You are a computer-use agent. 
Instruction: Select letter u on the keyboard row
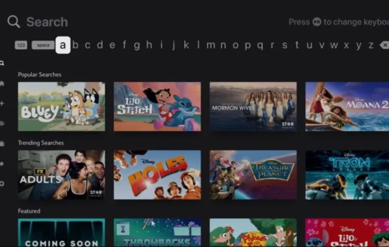click(x=309, y=46)
